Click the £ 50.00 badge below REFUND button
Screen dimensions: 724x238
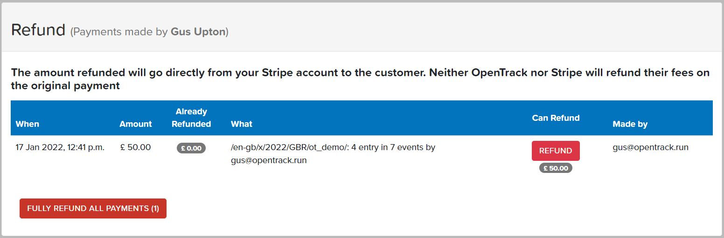pos(556,168)
